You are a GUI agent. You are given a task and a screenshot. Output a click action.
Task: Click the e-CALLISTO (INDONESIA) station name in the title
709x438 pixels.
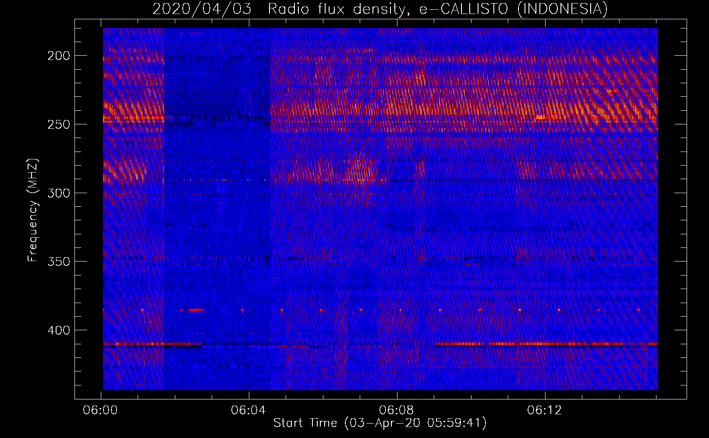(x=514, y=9)
